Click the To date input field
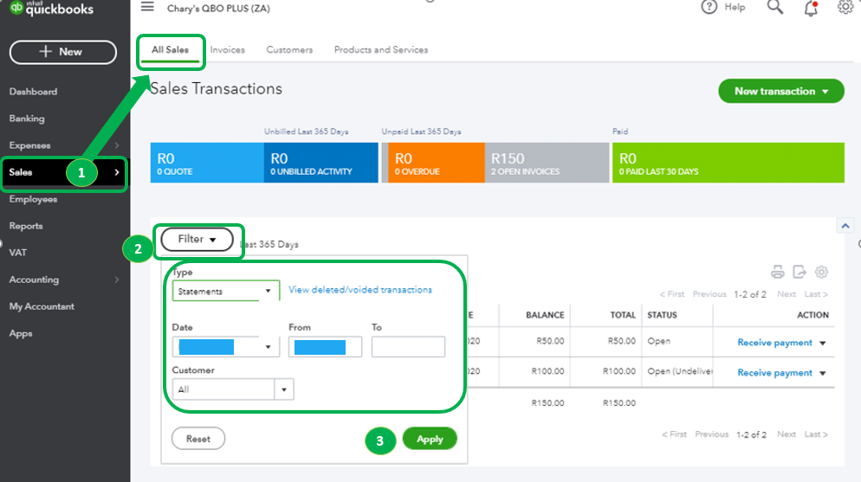This screenshot has height=482, width=861. [408, 346]
